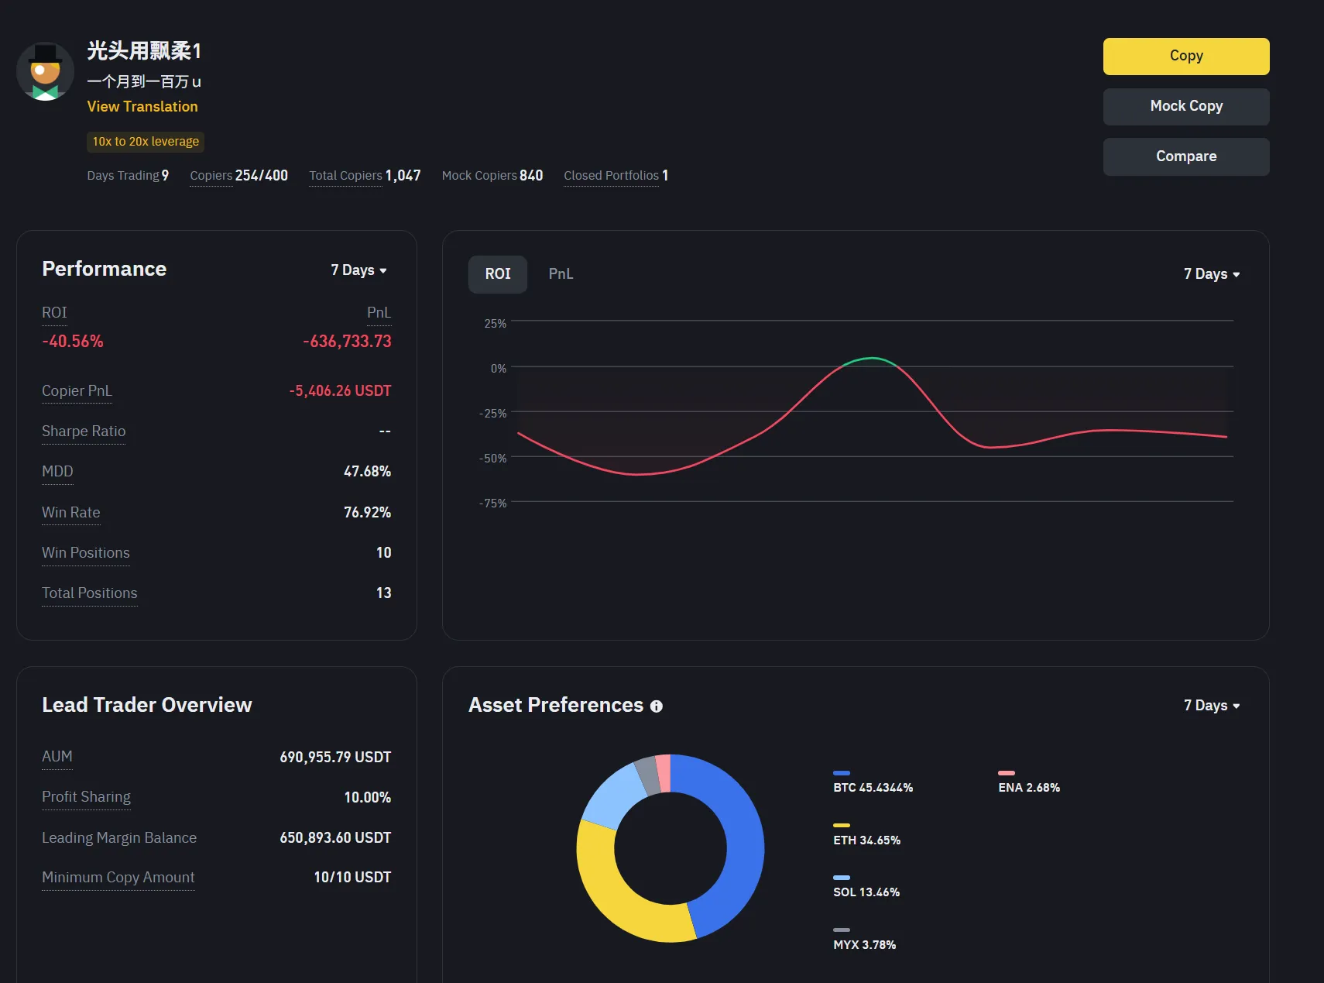Open the Performance 7 Days dropdown

tap(358, 270)
